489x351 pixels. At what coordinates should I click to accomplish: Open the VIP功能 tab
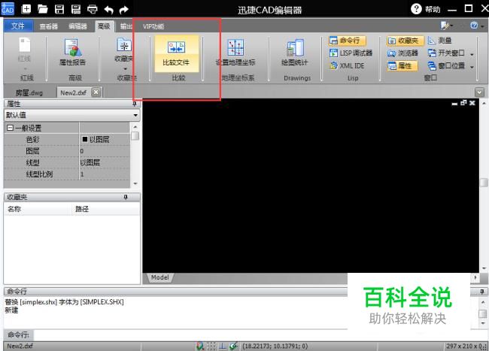(x=153, y=26)
